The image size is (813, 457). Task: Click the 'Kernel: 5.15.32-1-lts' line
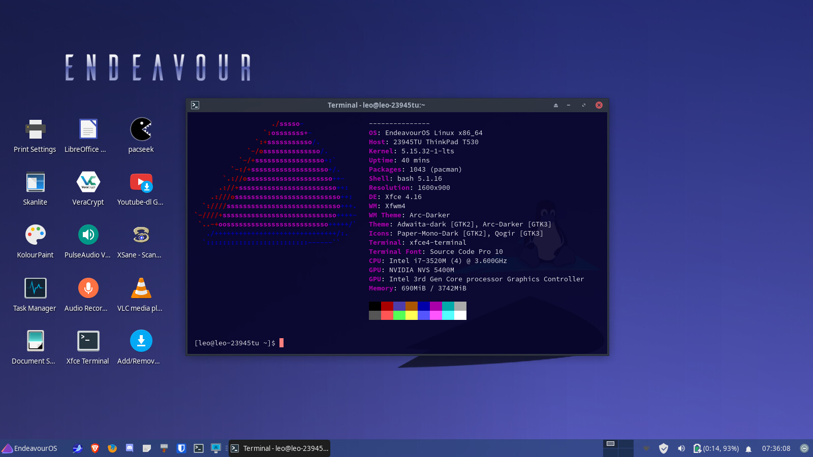click(411, 151)
